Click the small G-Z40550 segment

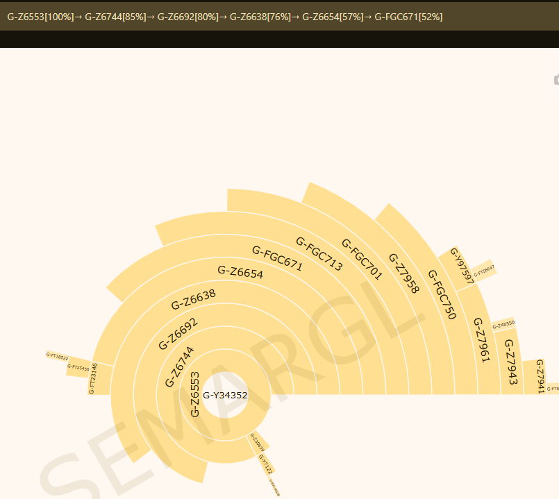click(x=503, y=324)
